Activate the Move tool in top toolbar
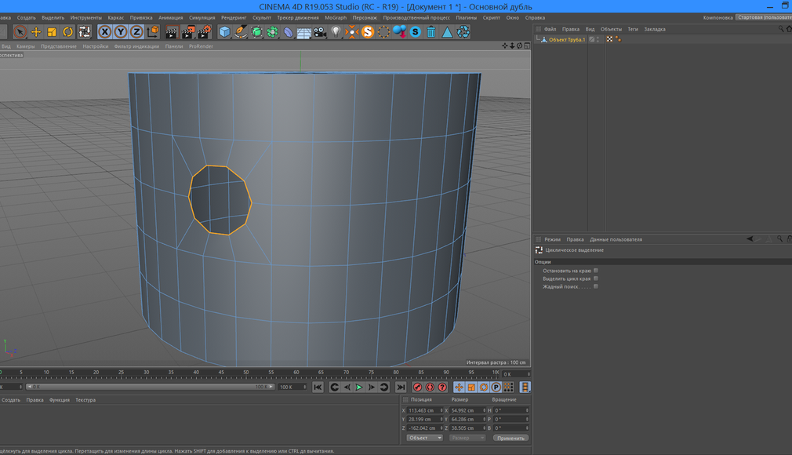The width and height of the screenshot is (792, 455). pyautogui.click(x=36, y=32)
